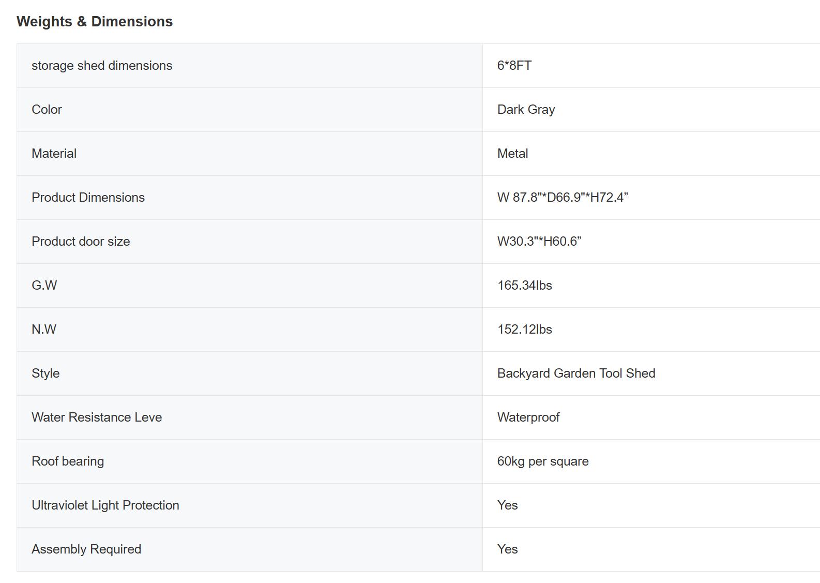820x583 pixels.
Task: Click the Dark Gray color value
Action: point(526,110)
